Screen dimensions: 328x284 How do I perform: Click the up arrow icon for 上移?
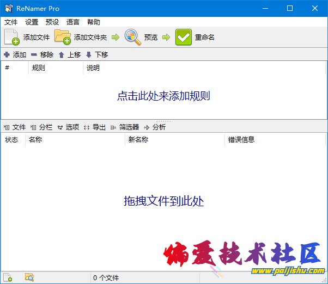[61, 55]
